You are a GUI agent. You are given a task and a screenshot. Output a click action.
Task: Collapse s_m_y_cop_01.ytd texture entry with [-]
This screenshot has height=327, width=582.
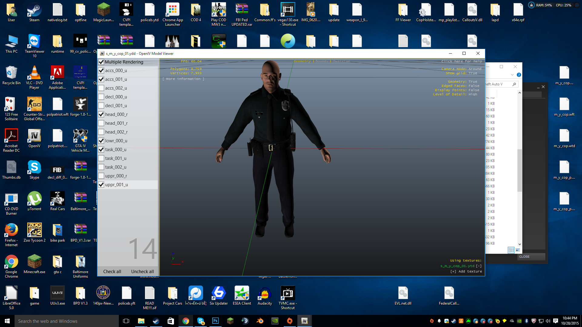(x=479, y=266)
